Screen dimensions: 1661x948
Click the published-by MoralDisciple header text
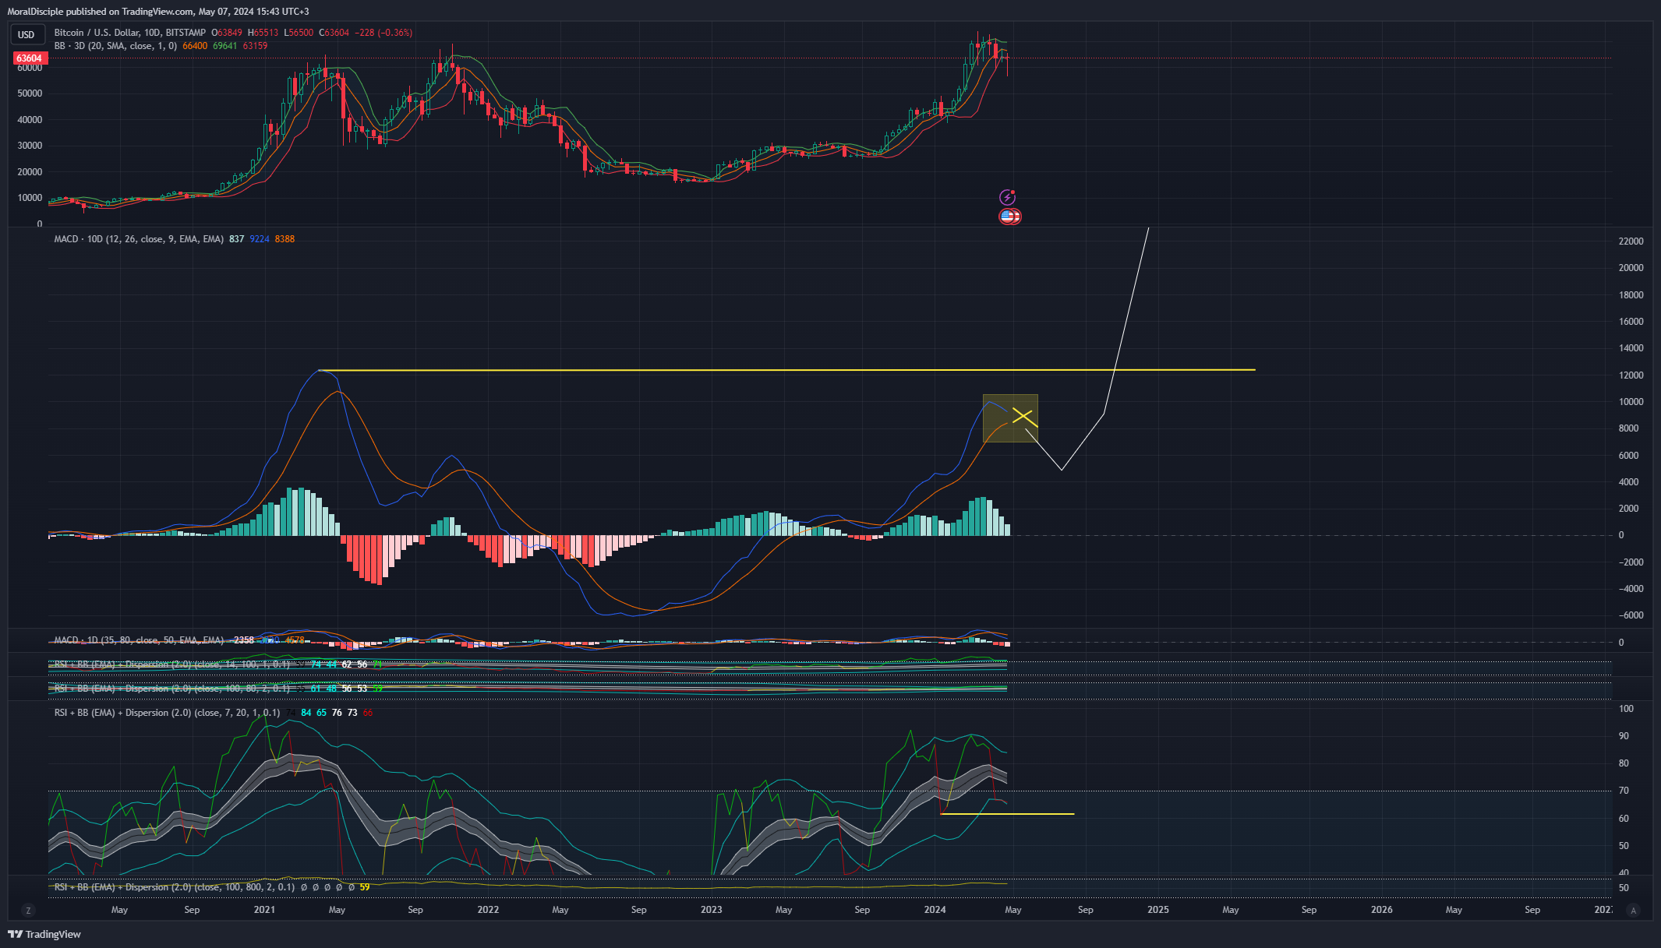(158, 12)
